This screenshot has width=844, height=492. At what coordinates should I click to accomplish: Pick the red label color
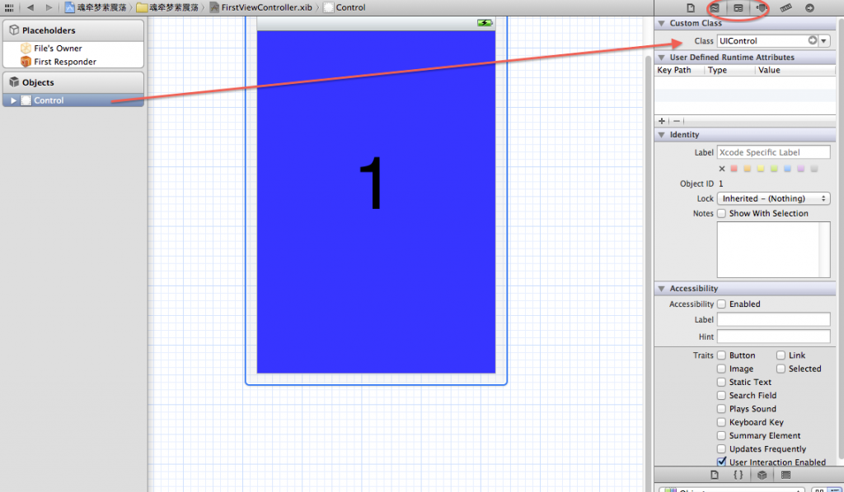point(734,169)
